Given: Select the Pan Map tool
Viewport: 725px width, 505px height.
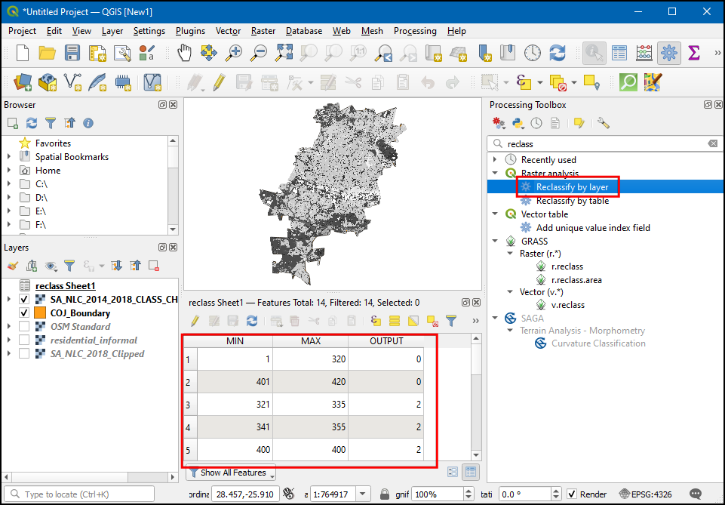Looking at the screenshot, I should (x=185, y=53).
